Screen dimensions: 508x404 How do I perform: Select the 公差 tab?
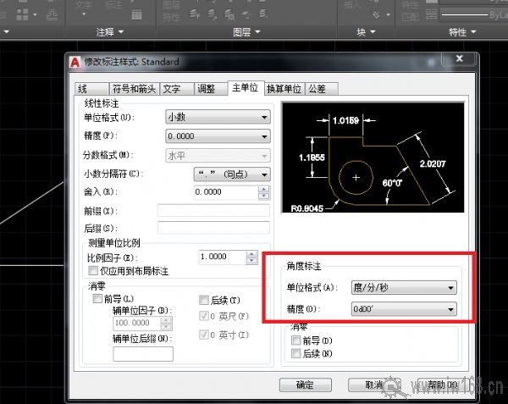pos(317,88)
